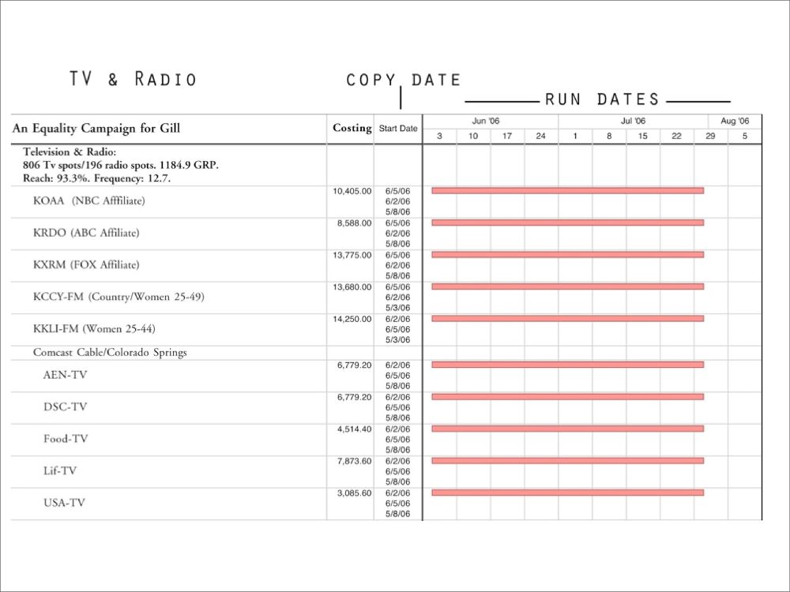Screen dimensions: 790x592
Task: Click the Costing column header
Action: point(352,128)
